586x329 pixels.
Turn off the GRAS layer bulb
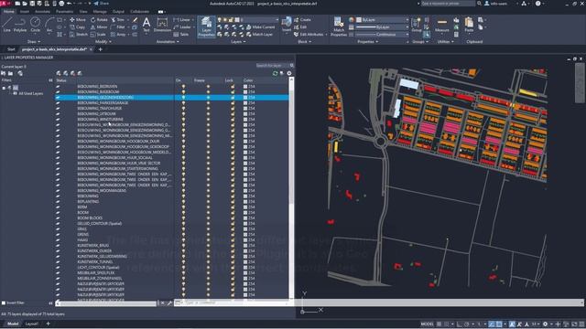(x=183, y=229)
